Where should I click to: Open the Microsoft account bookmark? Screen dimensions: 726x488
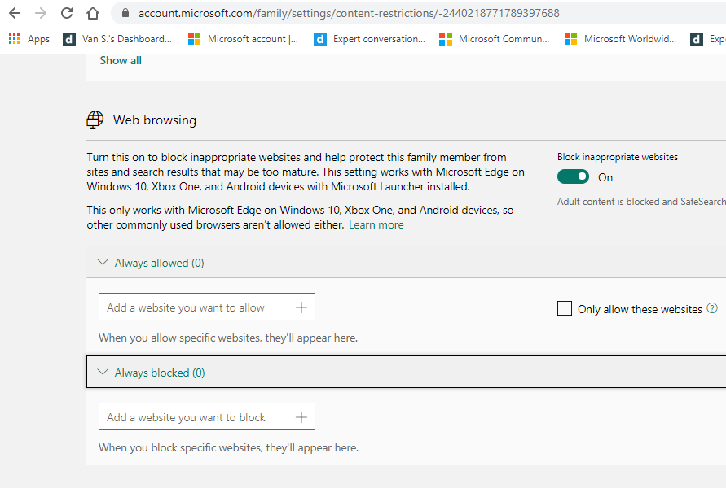coord(243,39)
